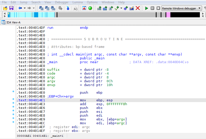Image resolution: width=206 pixels, height=139 pixels.
Task: Click the 0FFFFFFF8h immediate value
Action: [117, 104]
